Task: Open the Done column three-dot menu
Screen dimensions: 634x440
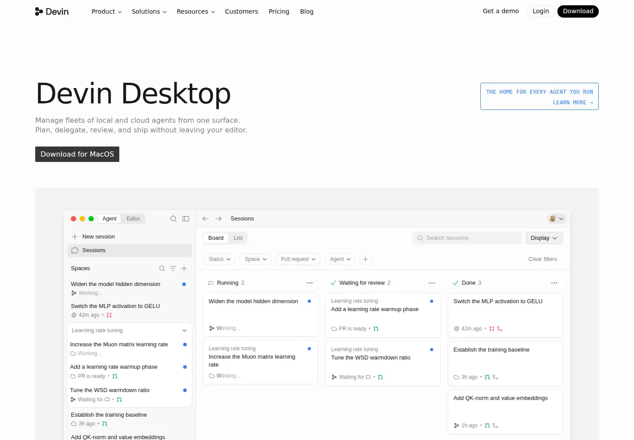Action: coord(554,283)
